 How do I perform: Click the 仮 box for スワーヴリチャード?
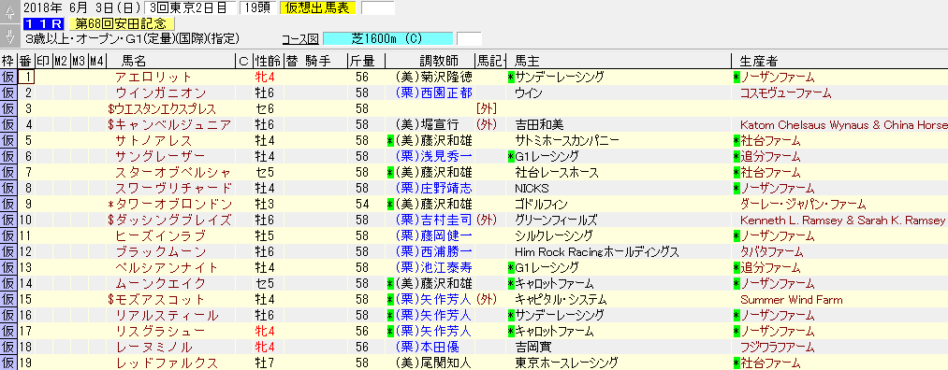tap(8, 189)
